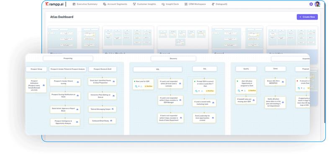Select the Demo column header
Viewport: 335px width, 160px height.
coord(276,69)
